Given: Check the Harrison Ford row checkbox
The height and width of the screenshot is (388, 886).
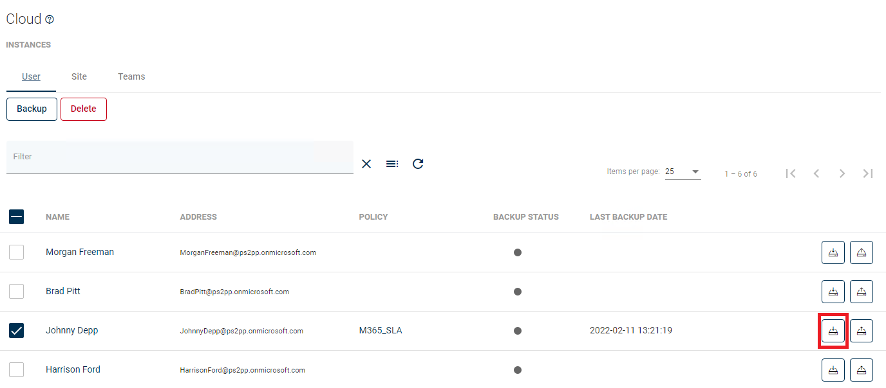Looking at the screenshot, I should [x=16, y=370].
